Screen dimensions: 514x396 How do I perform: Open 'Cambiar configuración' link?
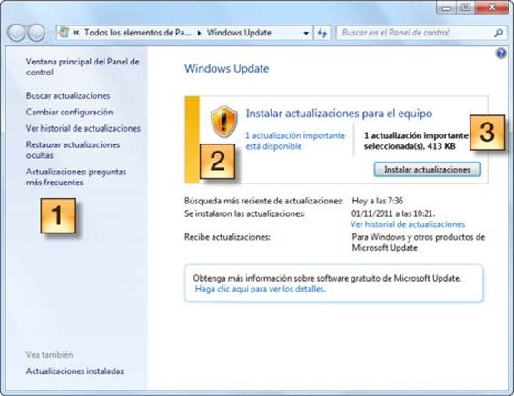pos(69,112)
